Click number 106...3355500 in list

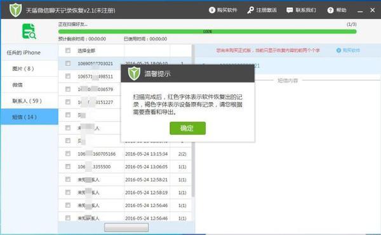94,167
